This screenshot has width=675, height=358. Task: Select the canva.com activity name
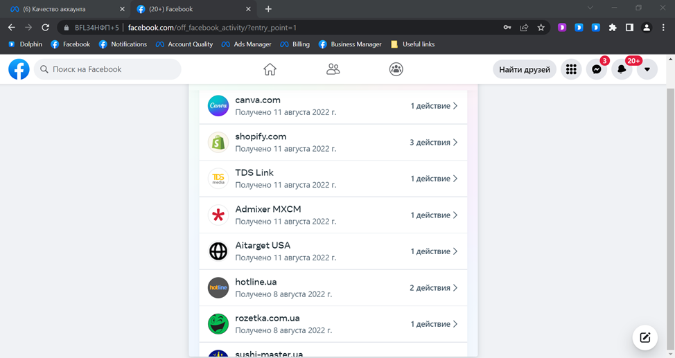click(258, 100)
